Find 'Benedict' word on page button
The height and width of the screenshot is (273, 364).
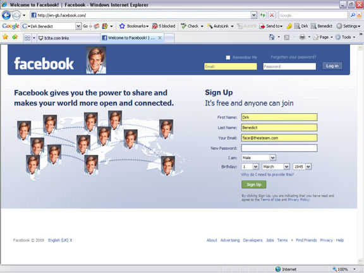tap(322, 27)
